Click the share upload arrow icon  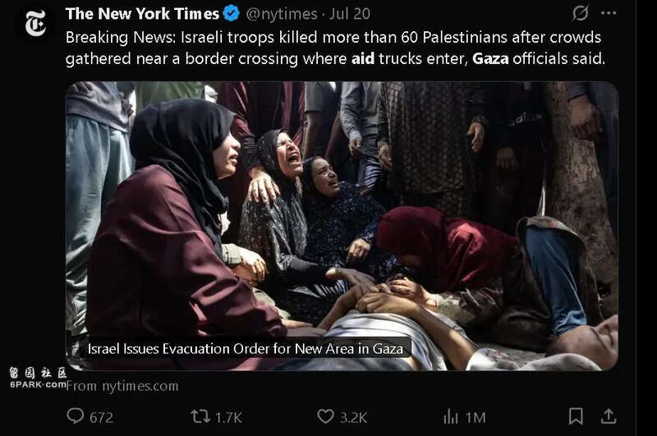609,416
